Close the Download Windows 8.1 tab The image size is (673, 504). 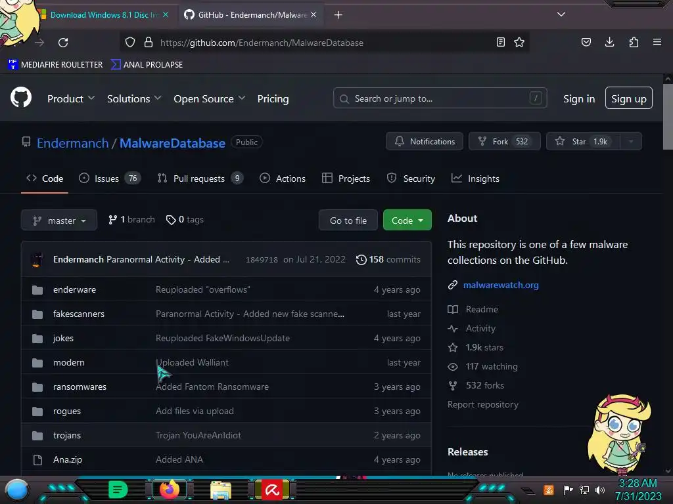coord(166,14)
